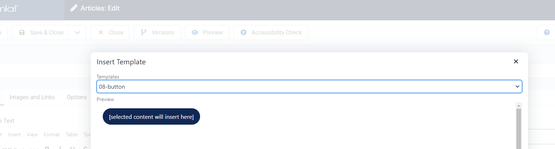Click the red X Close icon

101,32
